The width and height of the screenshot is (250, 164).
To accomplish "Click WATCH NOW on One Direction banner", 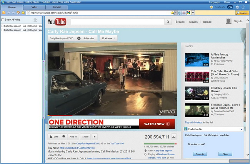I will point(157,124).
